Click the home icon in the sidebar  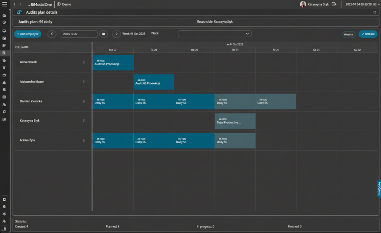click(4, 15)
